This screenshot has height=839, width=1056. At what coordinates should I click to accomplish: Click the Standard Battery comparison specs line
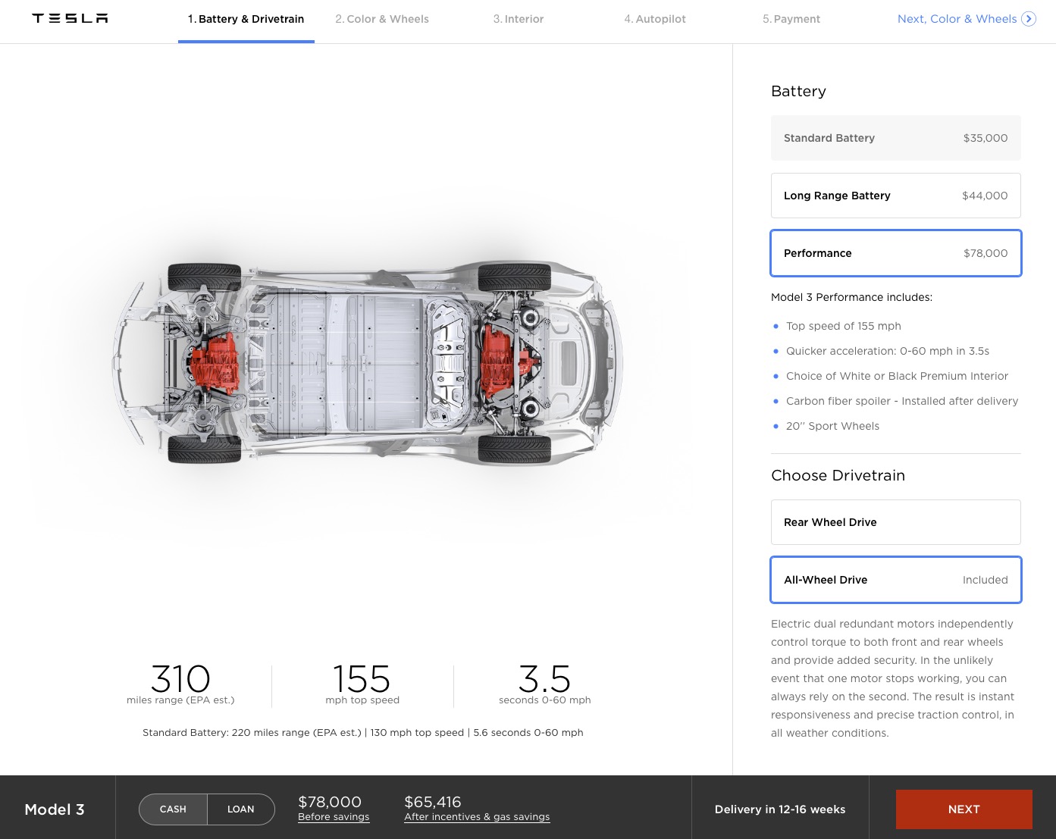[363, 733]
